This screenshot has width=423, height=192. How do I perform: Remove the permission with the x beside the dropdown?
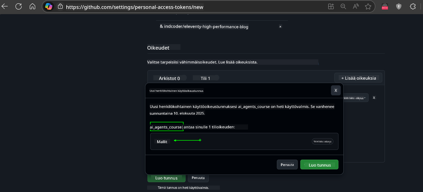[374, 98]
